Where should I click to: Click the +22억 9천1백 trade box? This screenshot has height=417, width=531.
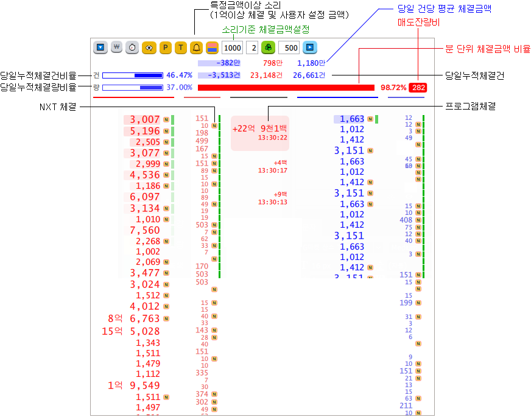(x=260, y=133)
